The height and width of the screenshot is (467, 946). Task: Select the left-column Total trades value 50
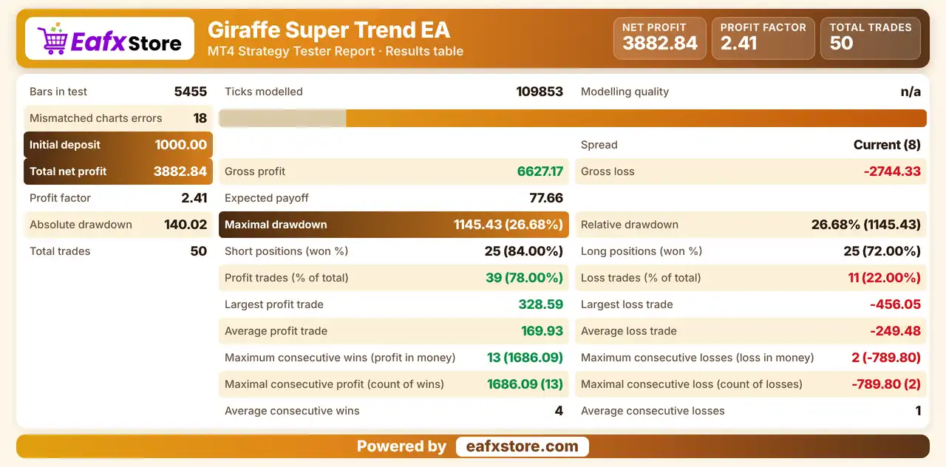199,251
